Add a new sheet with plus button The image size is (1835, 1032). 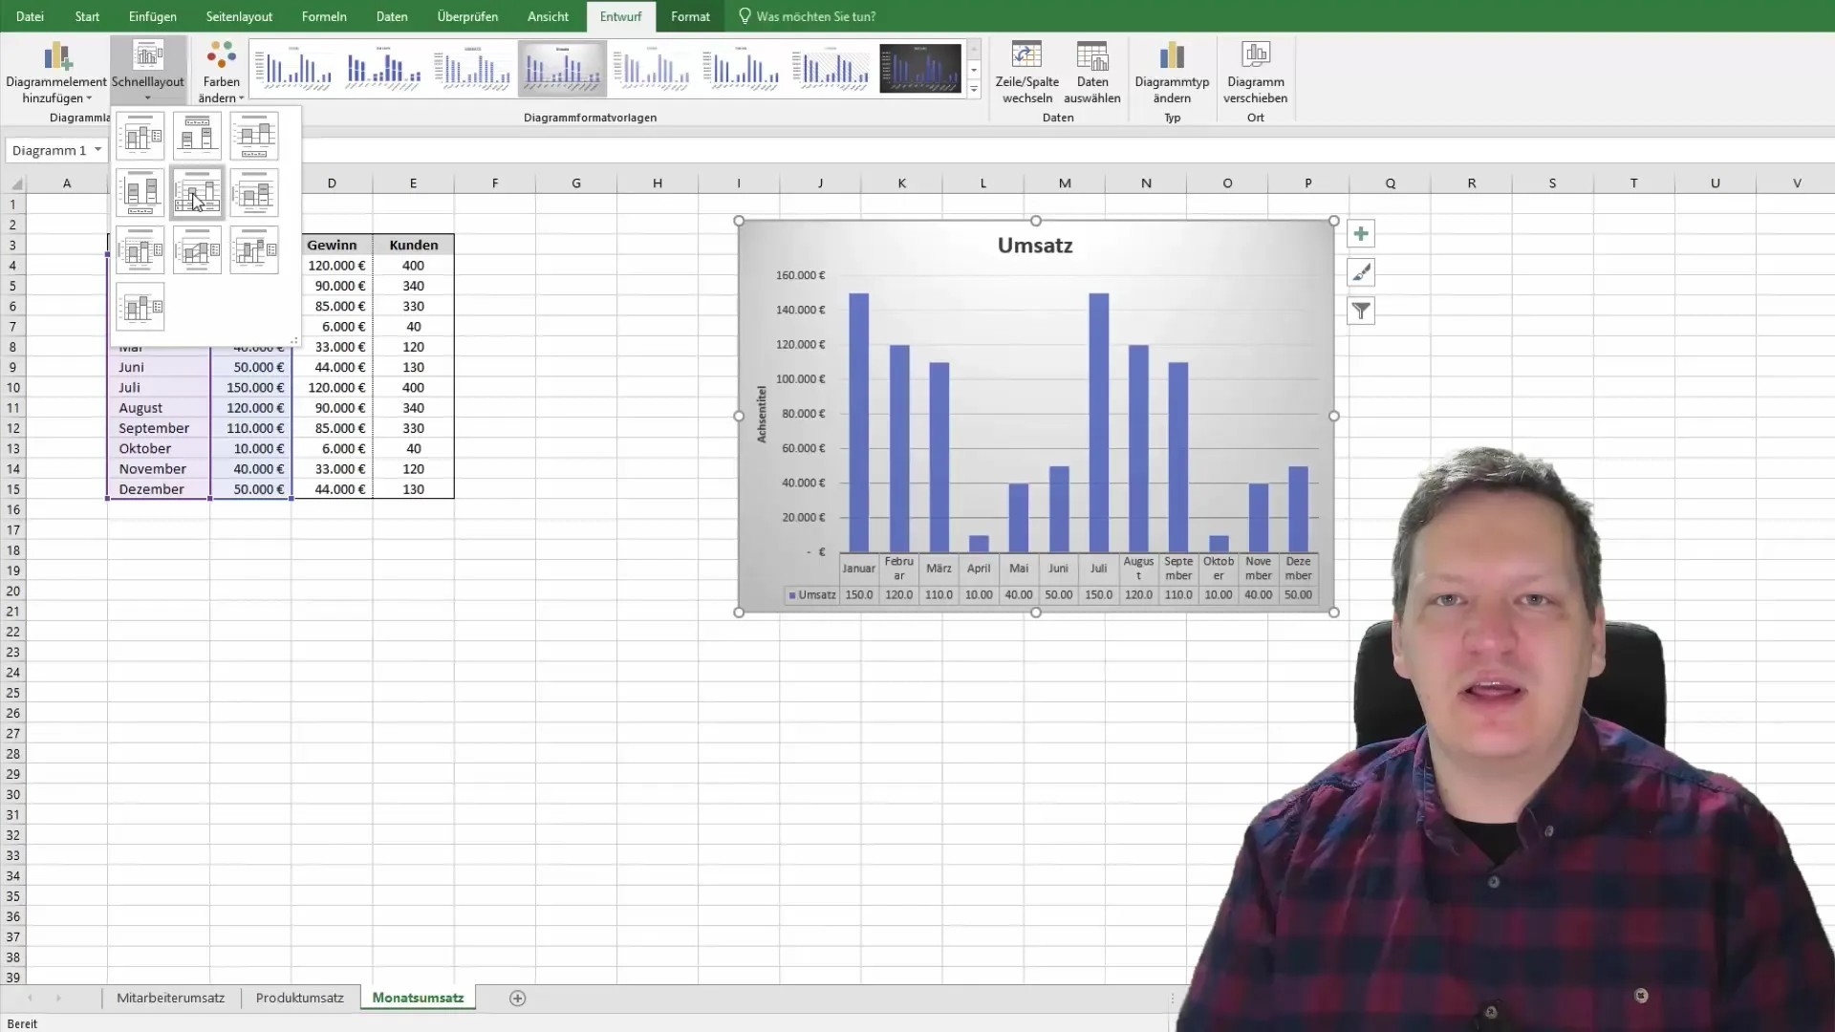[517, 998]
